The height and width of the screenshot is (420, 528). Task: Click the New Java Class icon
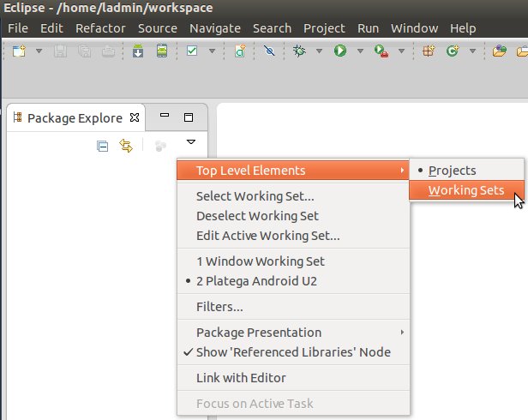click(x=453, y=51)
